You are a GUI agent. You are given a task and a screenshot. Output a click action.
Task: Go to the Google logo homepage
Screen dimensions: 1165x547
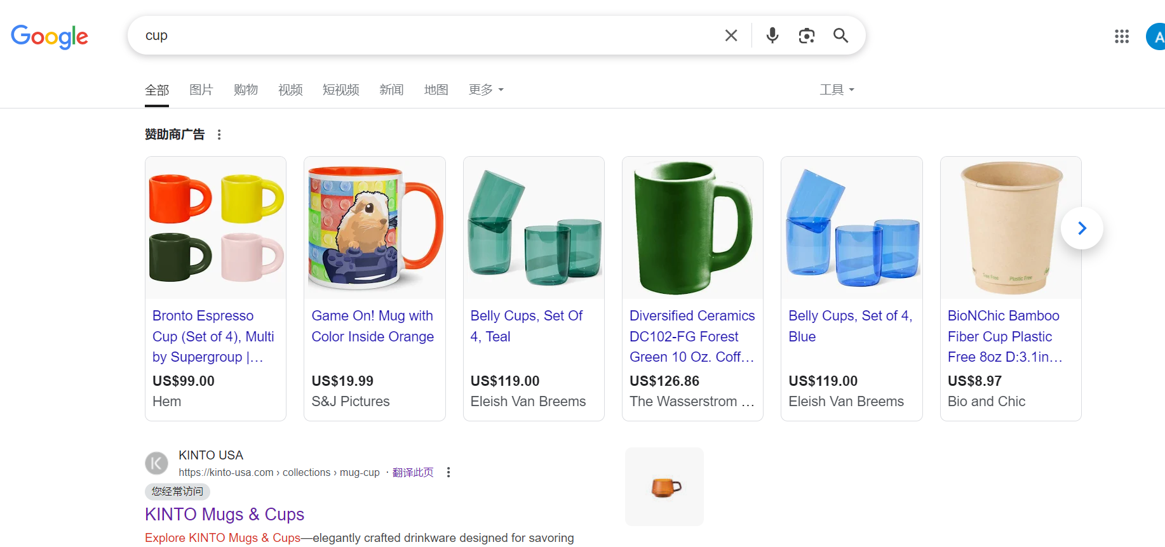point(50,36)
